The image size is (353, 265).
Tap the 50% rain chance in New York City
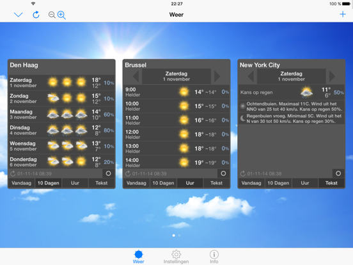click(x=338, y=93)
